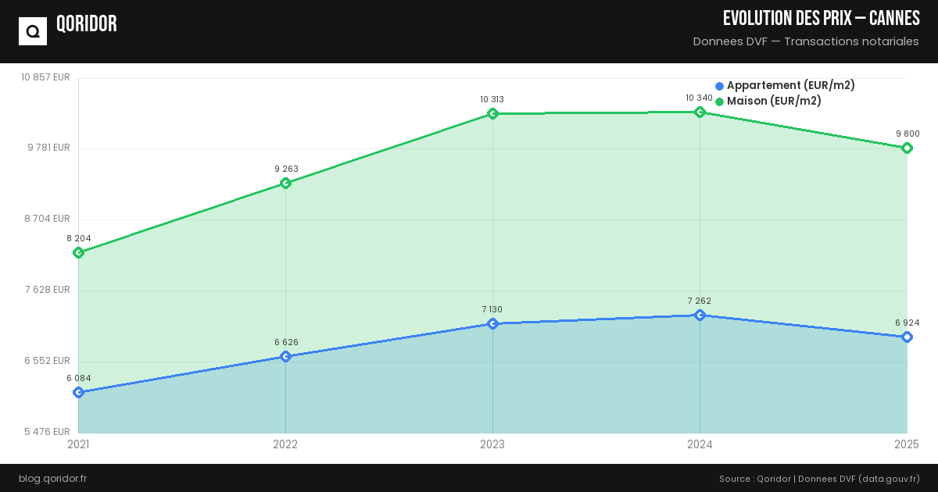Select the Maison 2021 point at 8 204
Screen dimensions: 938x492
[78, 252]
